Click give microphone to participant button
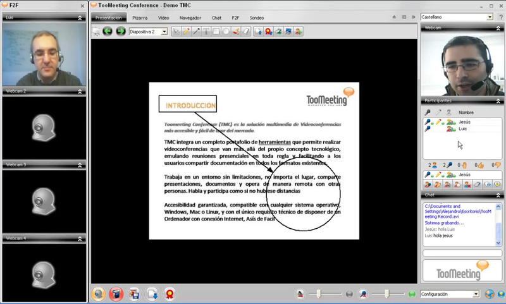 (x=428, y=185)
